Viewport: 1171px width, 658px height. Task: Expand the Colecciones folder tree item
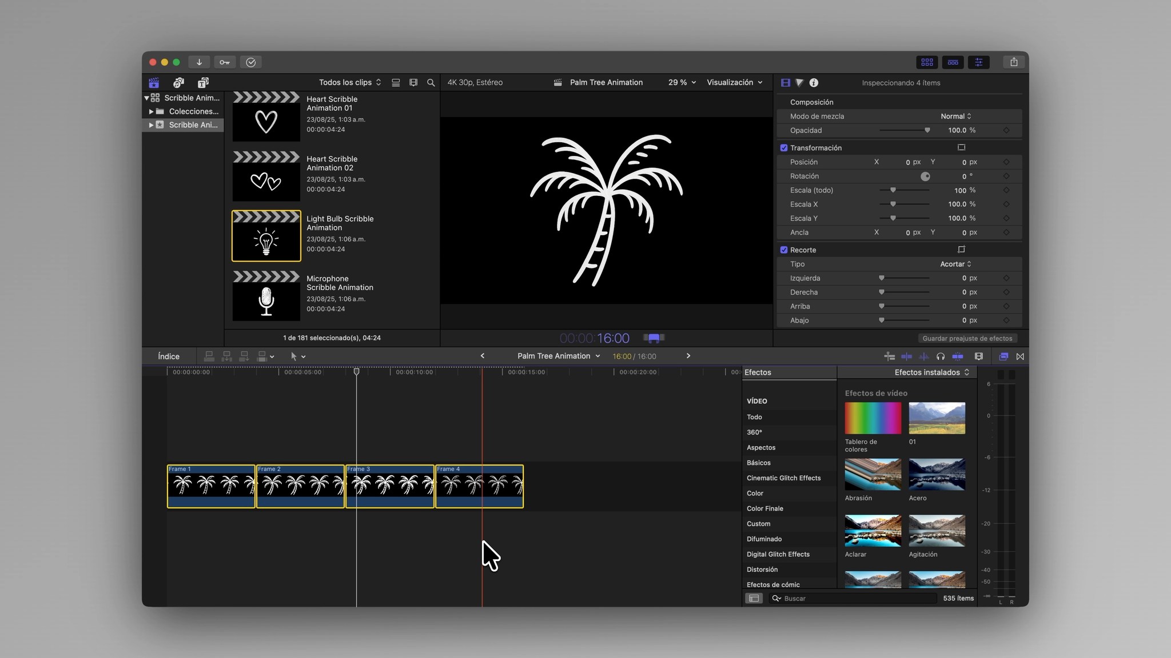pyautogui.click(x=151, y=111)
